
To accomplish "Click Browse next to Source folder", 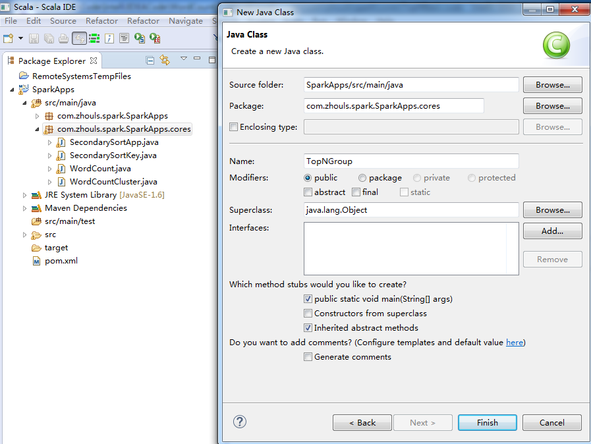I will click(553, 85).
